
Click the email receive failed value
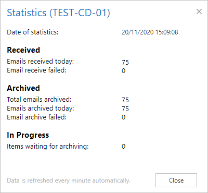pos(123,71)
